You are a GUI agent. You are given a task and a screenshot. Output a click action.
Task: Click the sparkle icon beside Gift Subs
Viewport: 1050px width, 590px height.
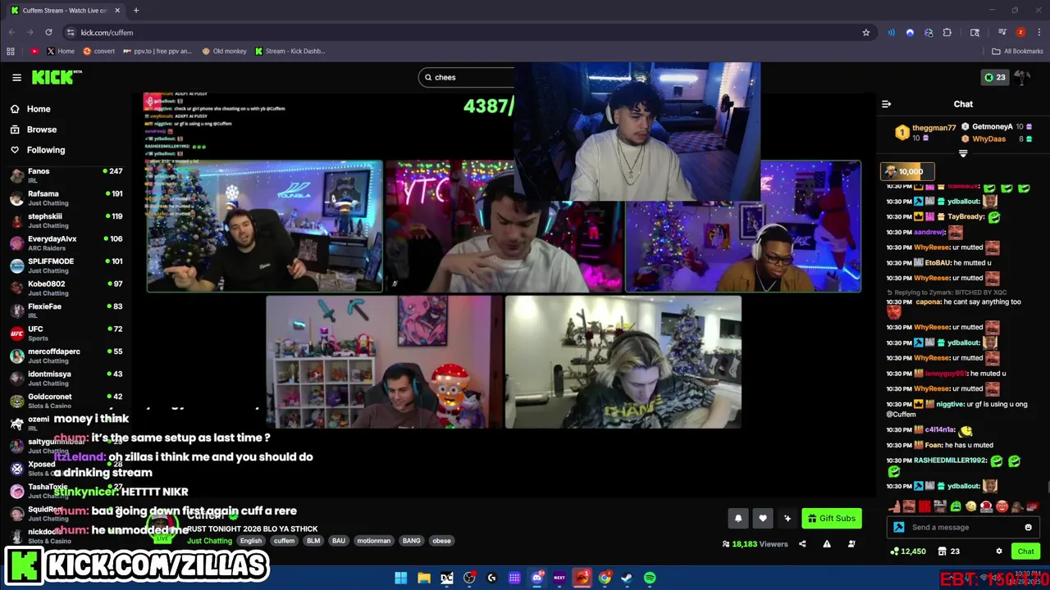tap(787, 518)
